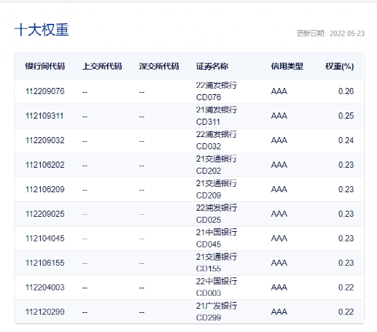
Task: Click weight 0.22 in the 112120299 row
Action: point(346,312)
